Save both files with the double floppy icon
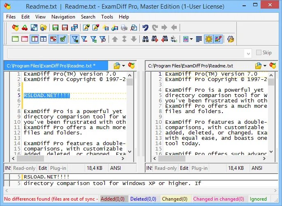 point(74,28)
